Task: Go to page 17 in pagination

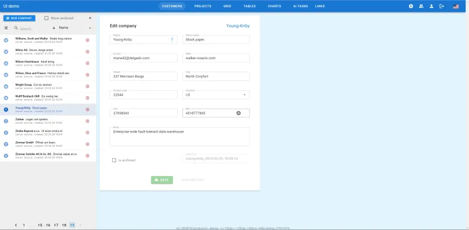Action: click(x=56, y=225)
